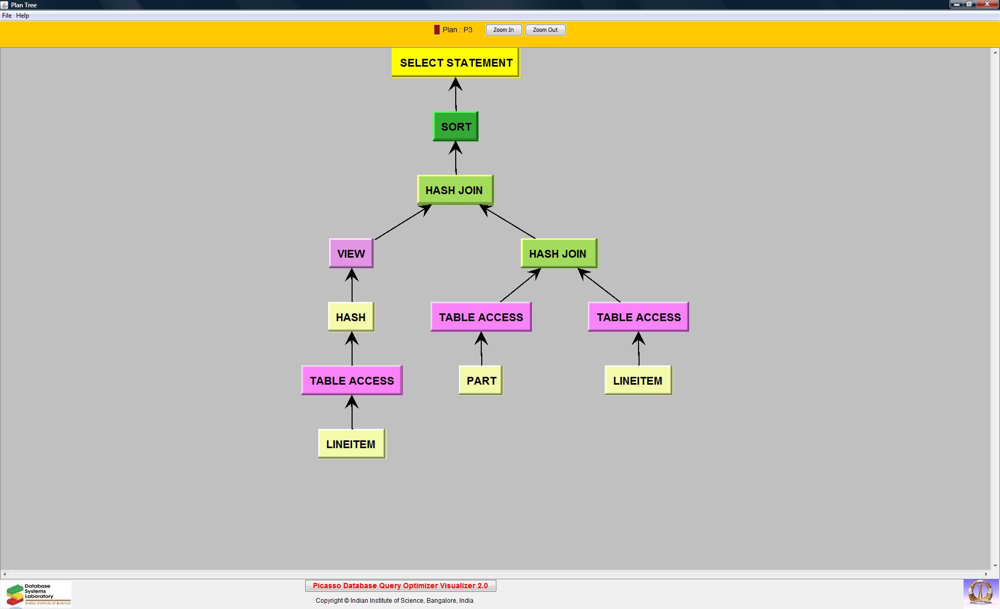
Task: Click the red Plan P3 color swatch
Action: pyautogui.click(x=436, y=30)
